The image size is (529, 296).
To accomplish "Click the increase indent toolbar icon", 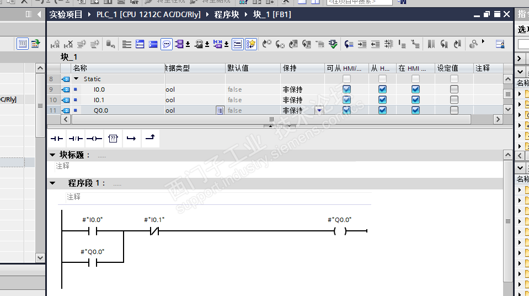I will [x=362, y=44].
